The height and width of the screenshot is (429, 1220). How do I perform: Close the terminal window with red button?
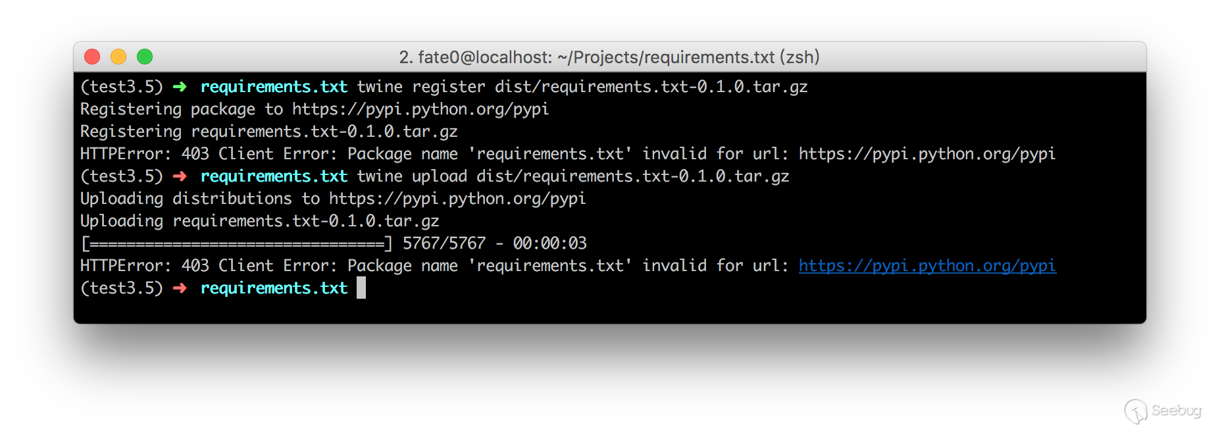coord(92,57)
